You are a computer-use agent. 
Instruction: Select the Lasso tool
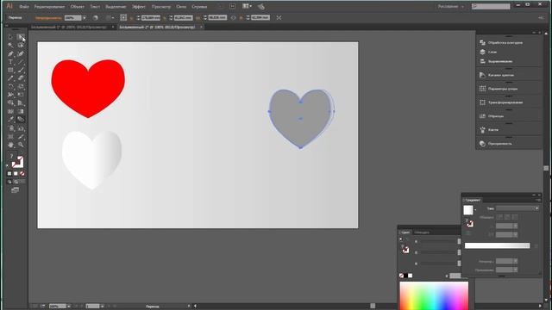(x=21, y=46)
